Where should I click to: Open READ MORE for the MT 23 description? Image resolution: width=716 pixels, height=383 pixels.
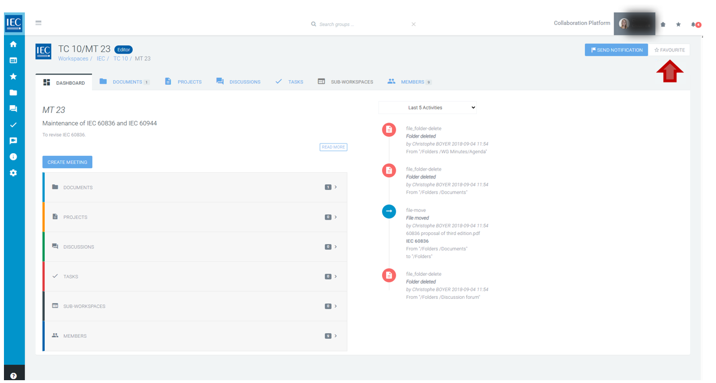pos(333,147)
